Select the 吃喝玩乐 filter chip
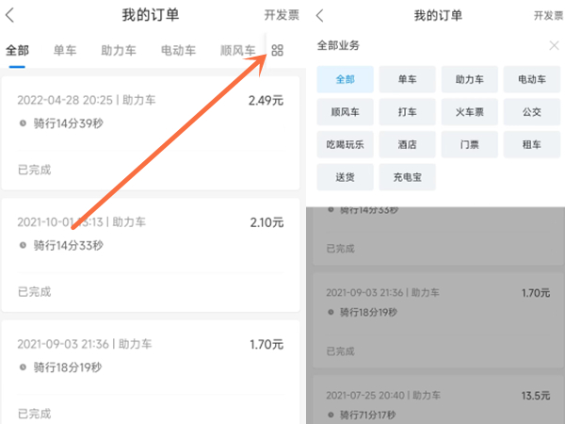The width and height of the screenshot is (565, 424). pos(346,144)
